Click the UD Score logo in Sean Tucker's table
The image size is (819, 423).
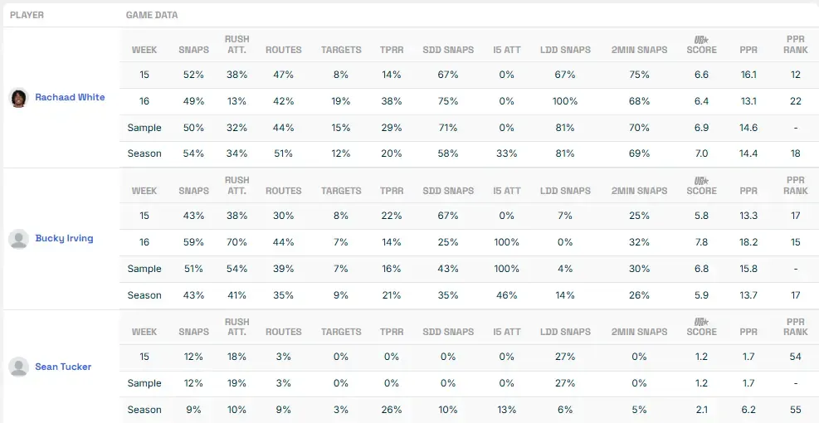[x=701, y=322]
